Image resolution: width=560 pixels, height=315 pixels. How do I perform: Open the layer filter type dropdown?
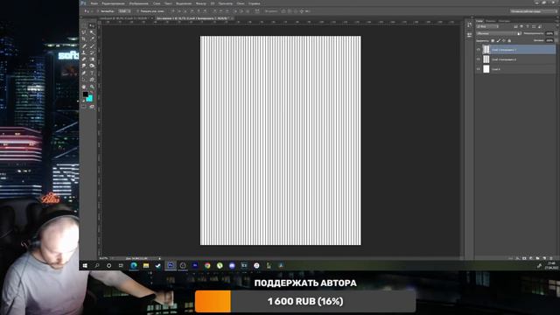(x=487, y=26)
